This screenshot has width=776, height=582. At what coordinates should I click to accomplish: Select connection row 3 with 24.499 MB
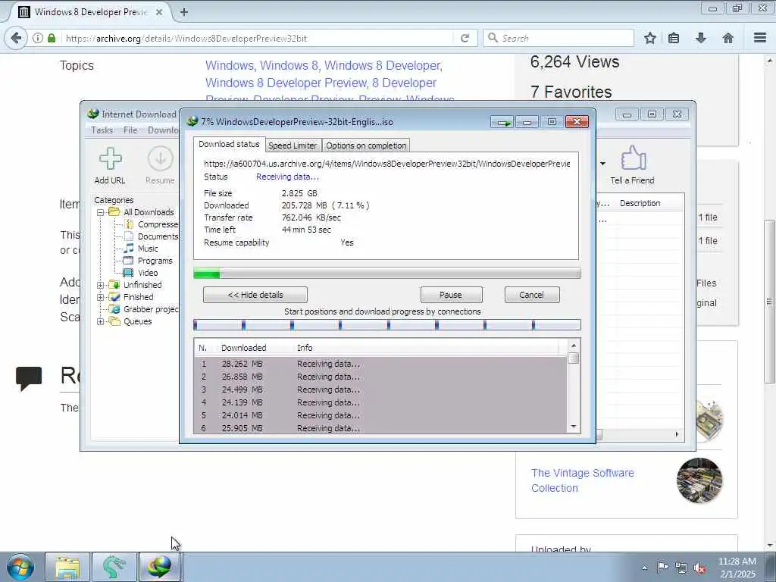point(380,390)
